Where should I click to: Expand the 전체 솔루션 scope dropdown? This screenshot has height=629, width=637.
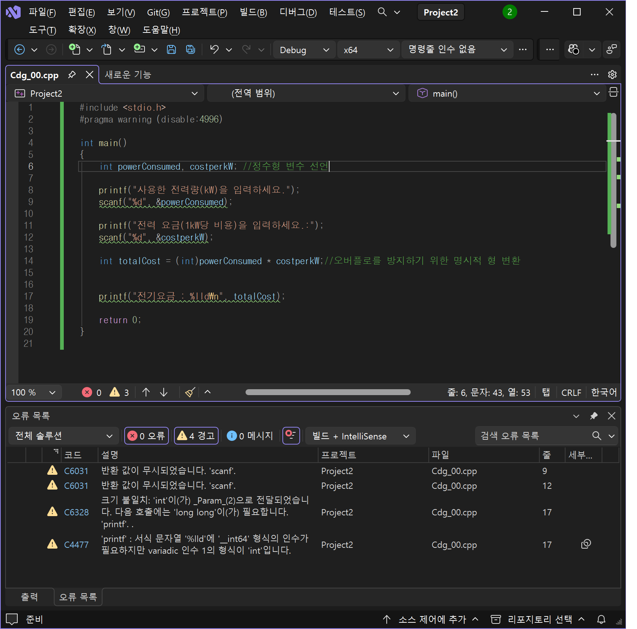(63, 436)
